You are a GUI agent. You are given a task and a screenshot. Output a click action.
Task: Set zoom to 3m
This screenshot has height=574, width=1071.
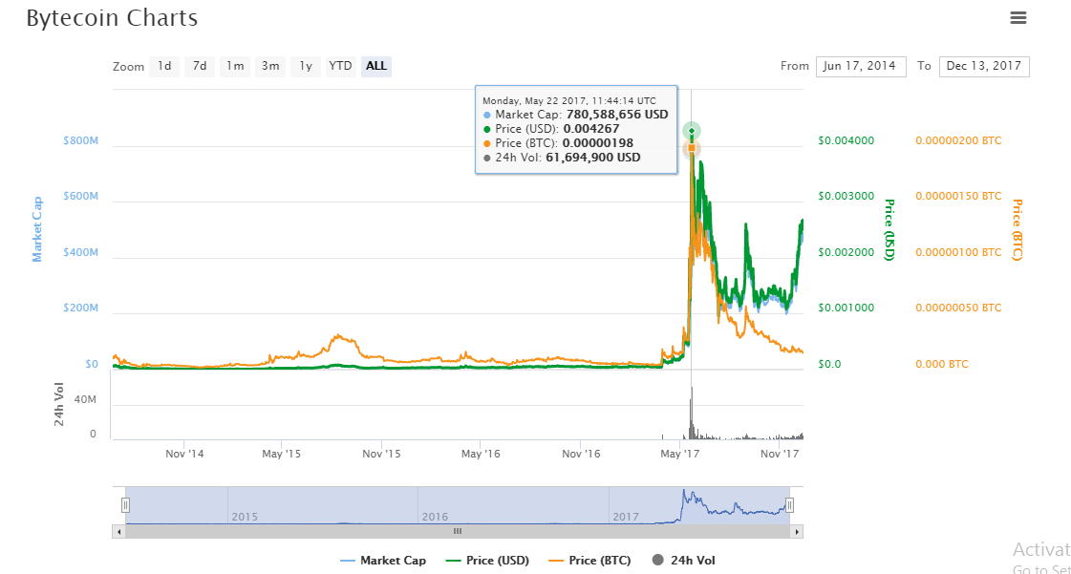tap(270, 66)
